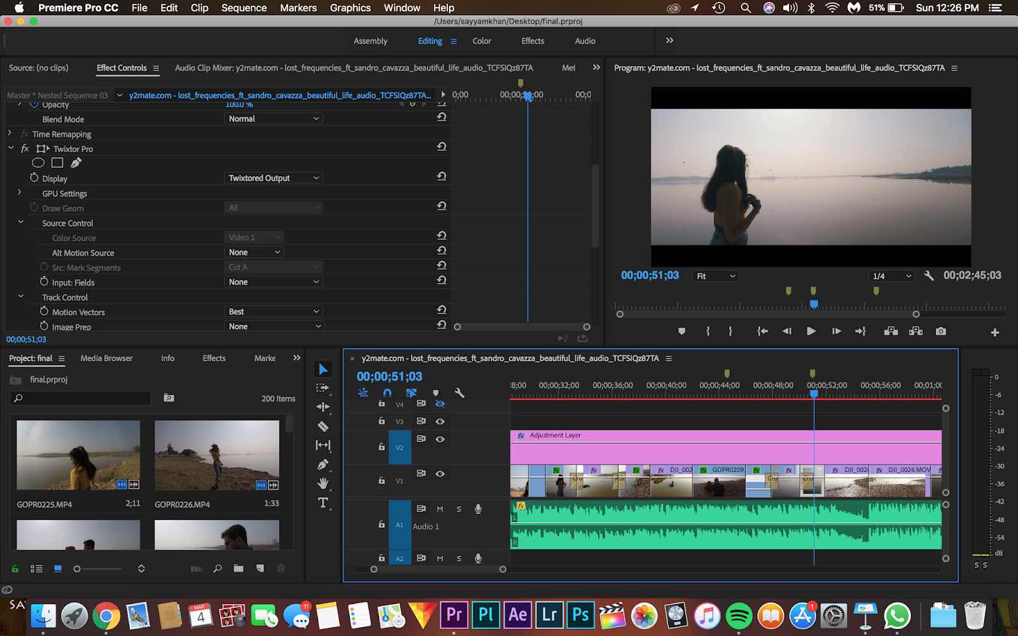The width and height of the screenshot is (1018, 636).
Task: Select the Track Select Forward tool
Action: click(323, 388)
